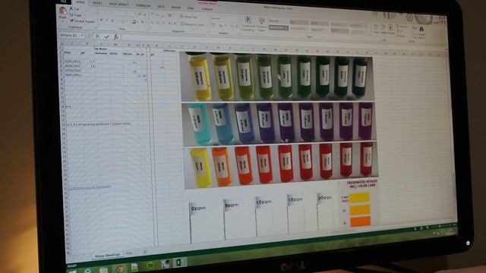Click the Insert Function fx icon
This screenshot has width=486, height=273.
tap(116, 37)
